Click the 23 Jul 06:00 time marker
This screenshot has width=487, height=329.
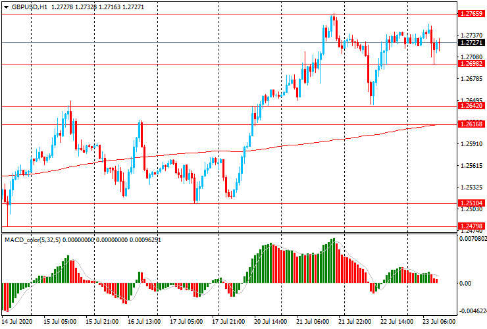439,322
